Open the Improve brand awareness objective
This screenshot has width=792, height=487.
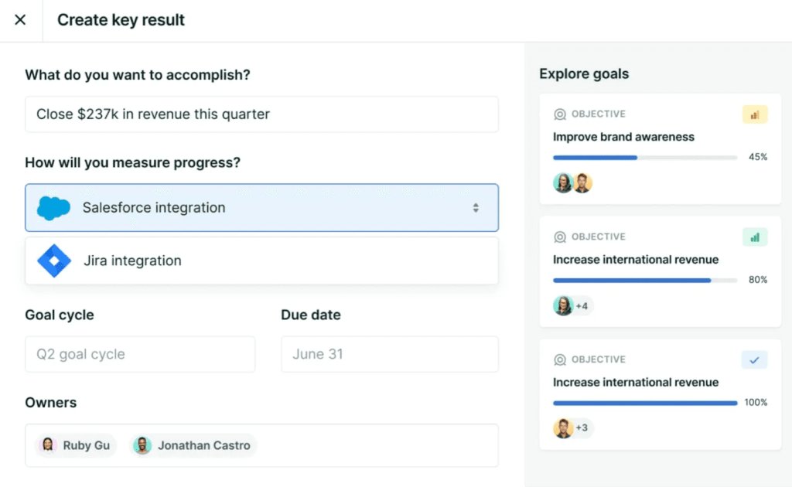point(623,137)
